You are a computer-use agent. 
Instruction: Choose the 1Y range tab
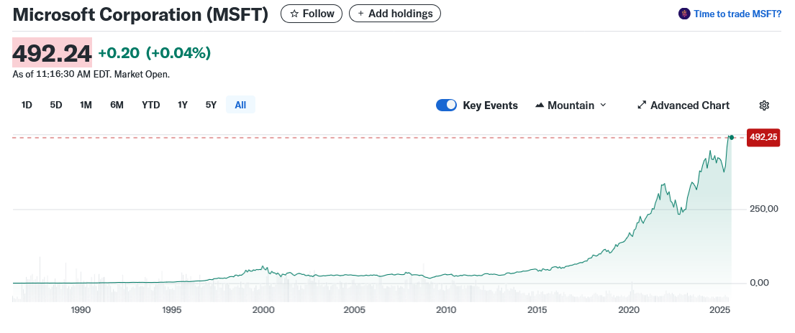183,105
